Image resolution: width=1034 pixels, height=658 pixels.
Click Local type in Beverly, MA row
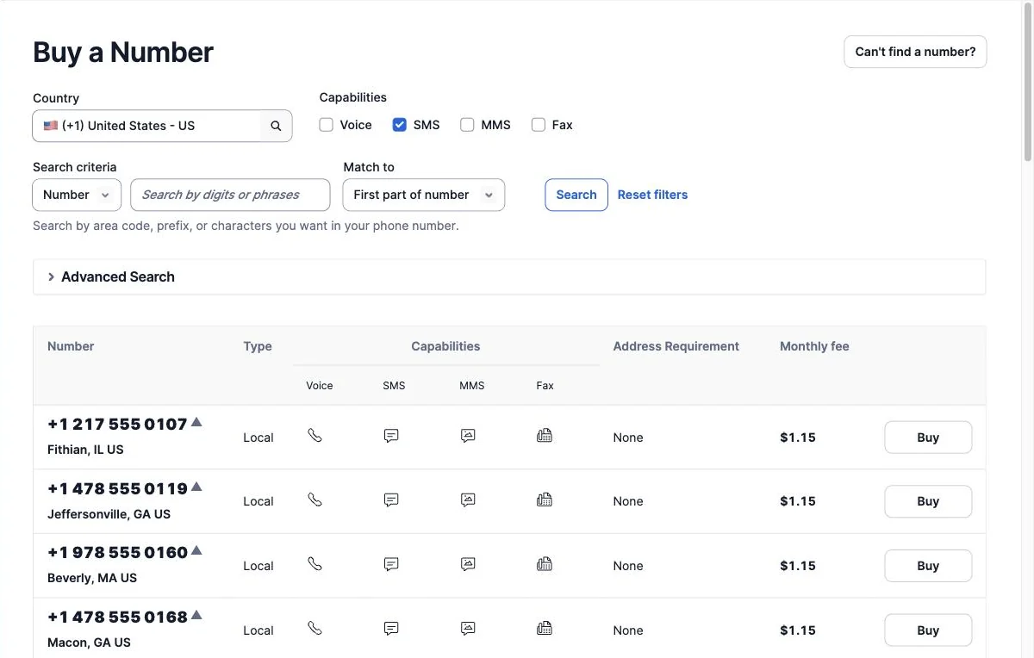(x=258, y=566)
